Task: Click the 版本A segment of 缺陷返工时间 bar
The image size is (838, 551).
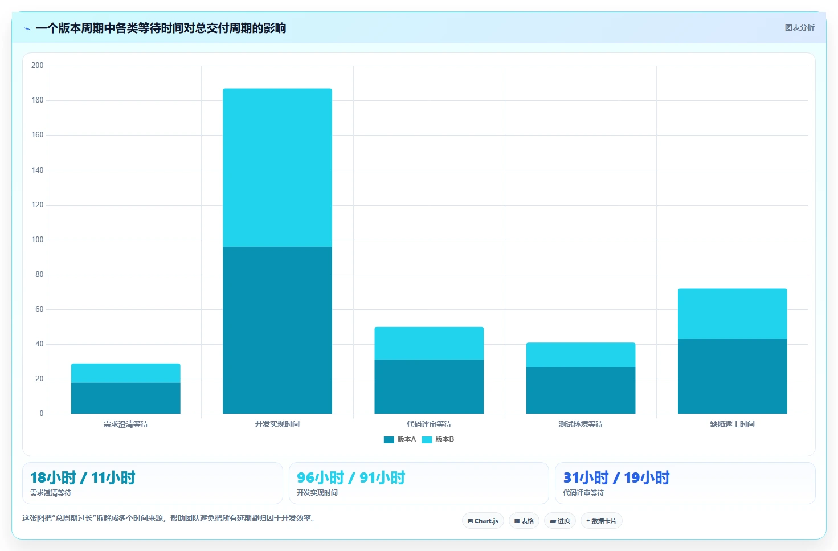Action: 733,377
